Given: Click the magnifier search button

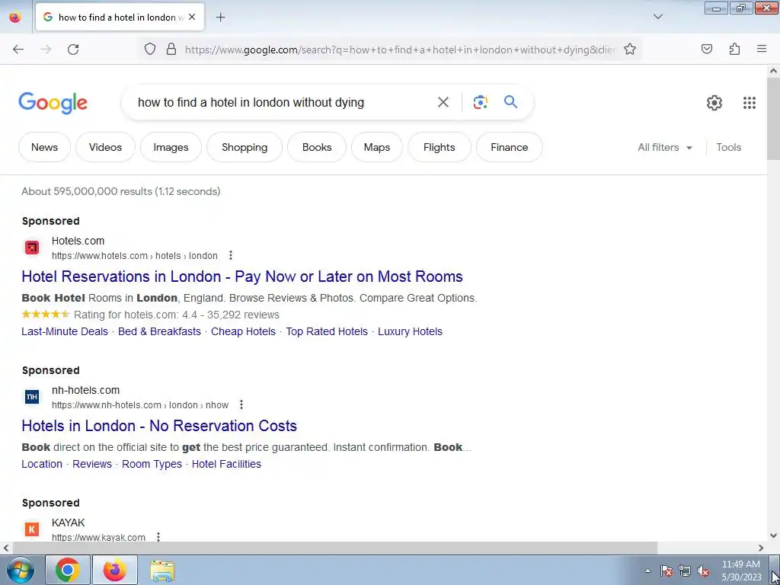Looking at the screenshot, I should (x=510, y=103).
